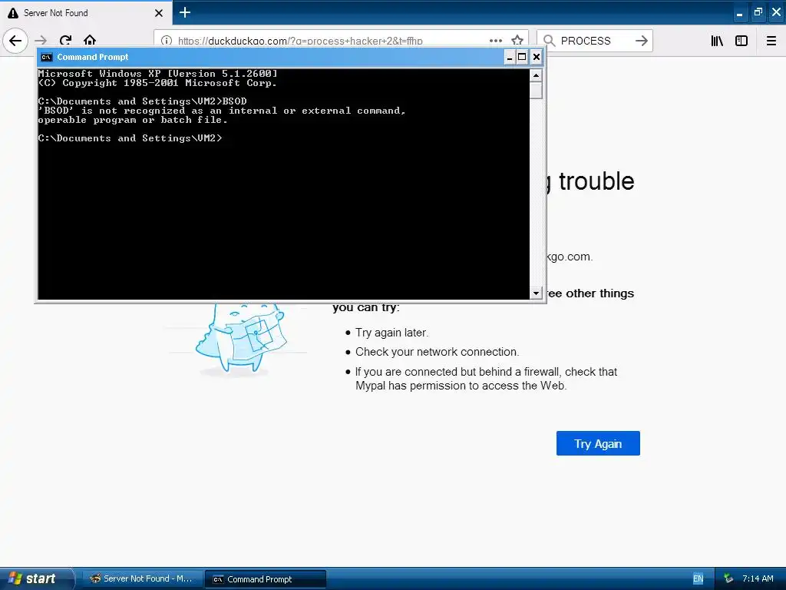The image size is (786, 590).
Task: Click the tab warning triangle icon
Action: coord(12,13)
